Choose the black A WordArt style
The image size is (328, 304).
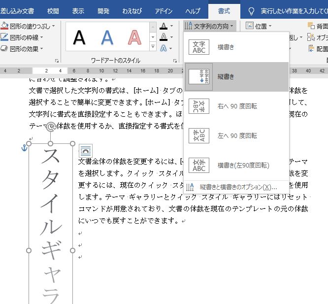79,37
